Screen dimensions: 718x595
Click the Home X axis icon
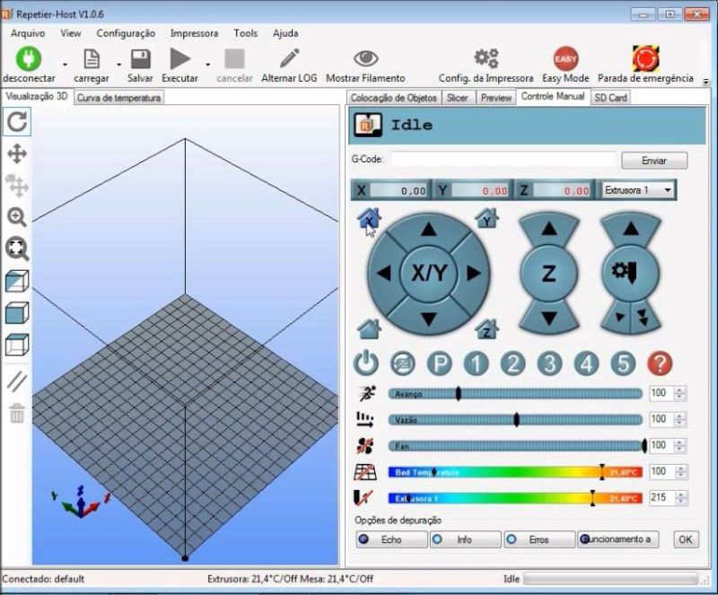[x=369, y=218]
